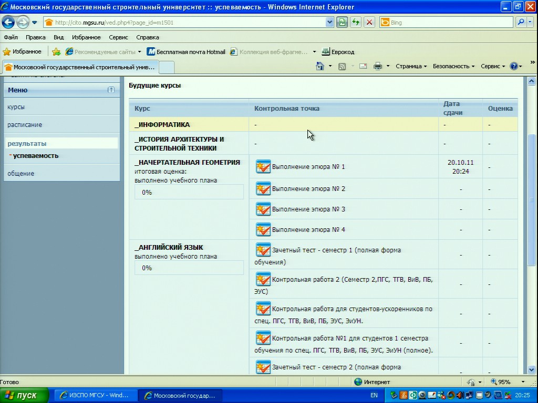Click the address bar URL field
Image resolution: width=538 pixels, height=403 pixels.
tap(185, 23)
